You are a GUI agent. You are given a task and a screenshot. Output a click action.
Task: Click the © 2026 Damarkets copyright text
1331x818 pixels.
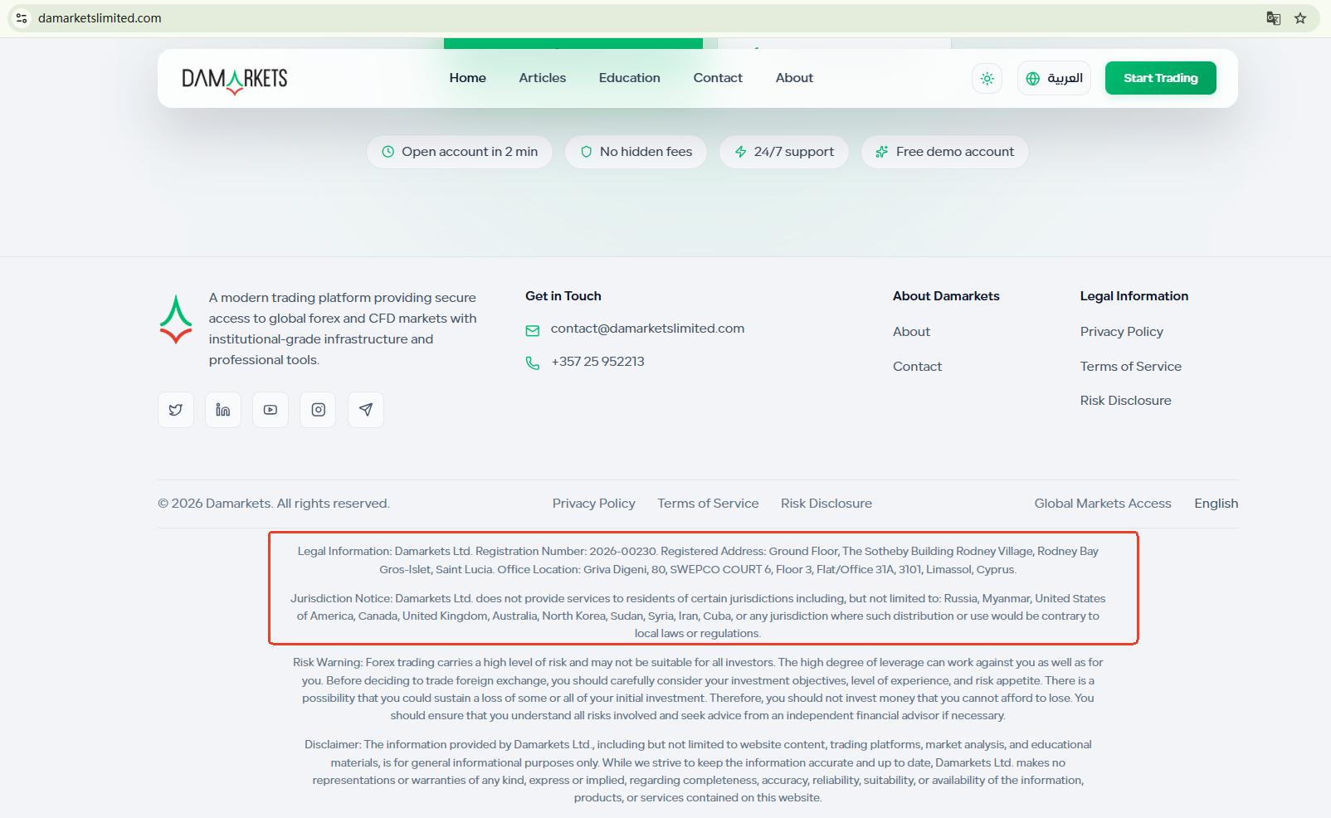click(274, 504)
